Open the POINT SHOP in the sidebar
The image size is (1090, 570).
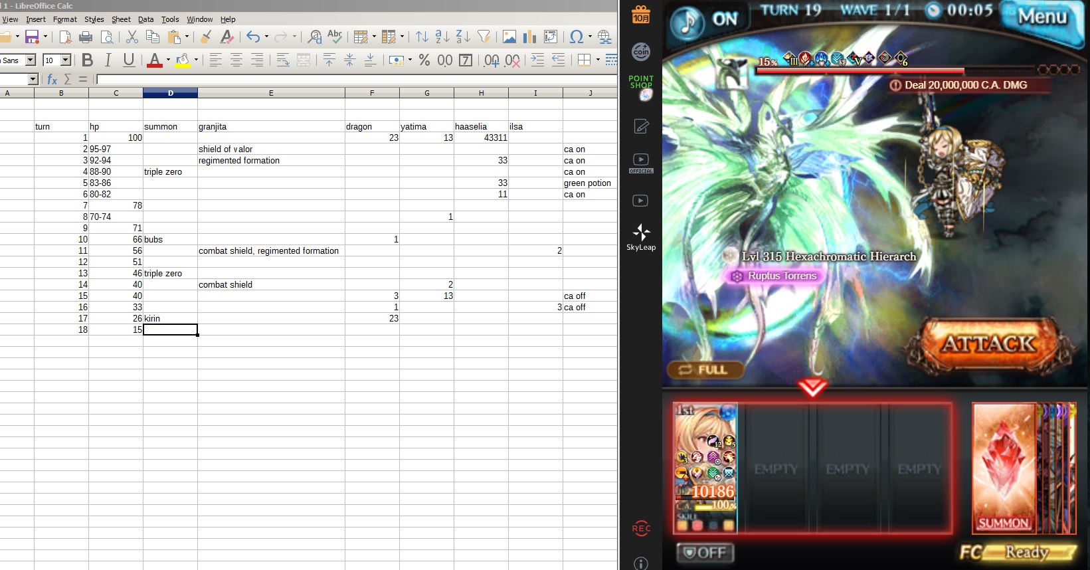[641, 87]
